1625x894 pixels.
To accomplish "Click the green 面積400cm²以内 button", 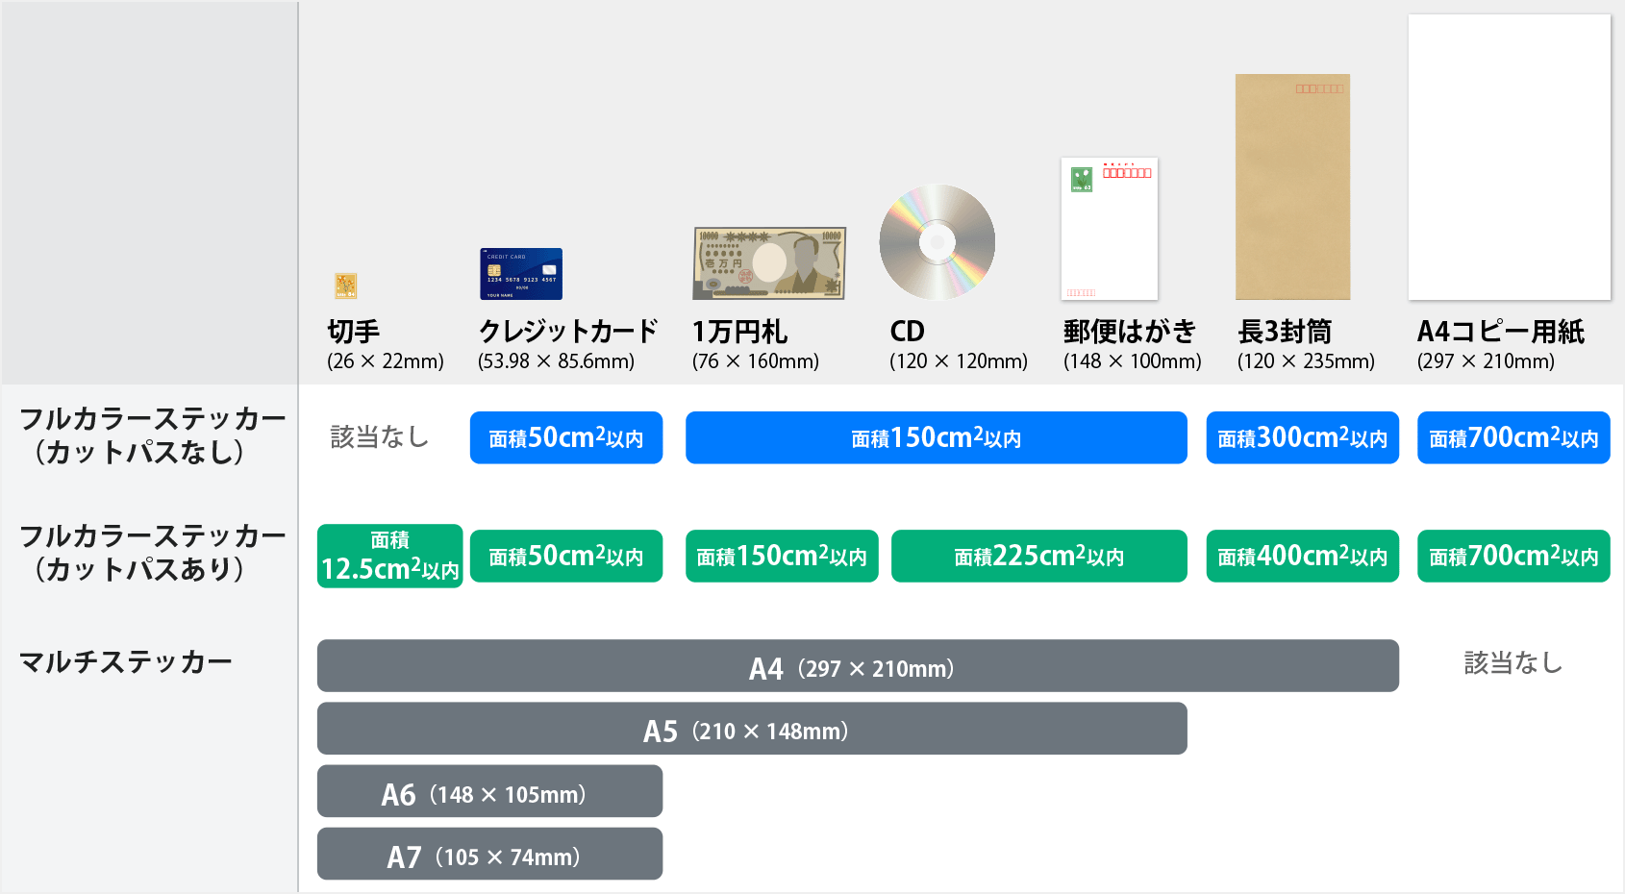I will point(1302,556).
